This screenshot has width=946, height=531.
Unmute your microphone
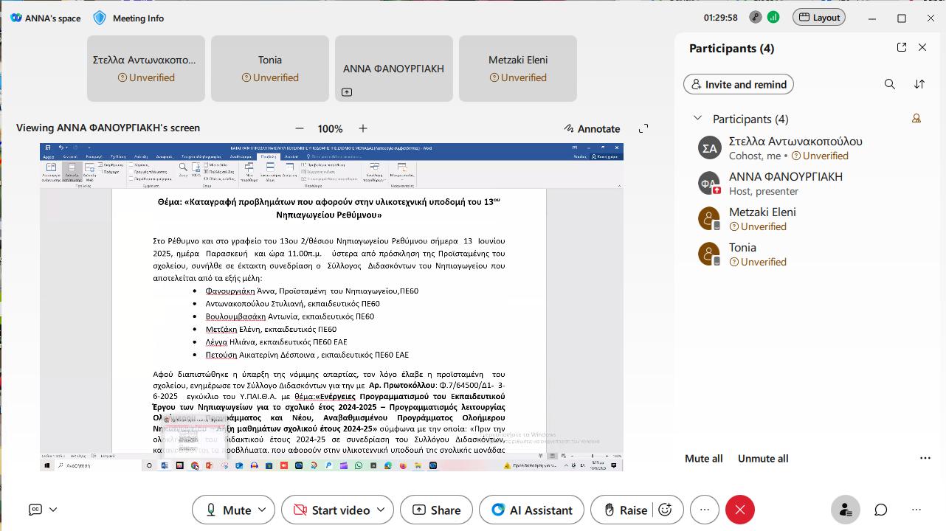coord(228,510)
